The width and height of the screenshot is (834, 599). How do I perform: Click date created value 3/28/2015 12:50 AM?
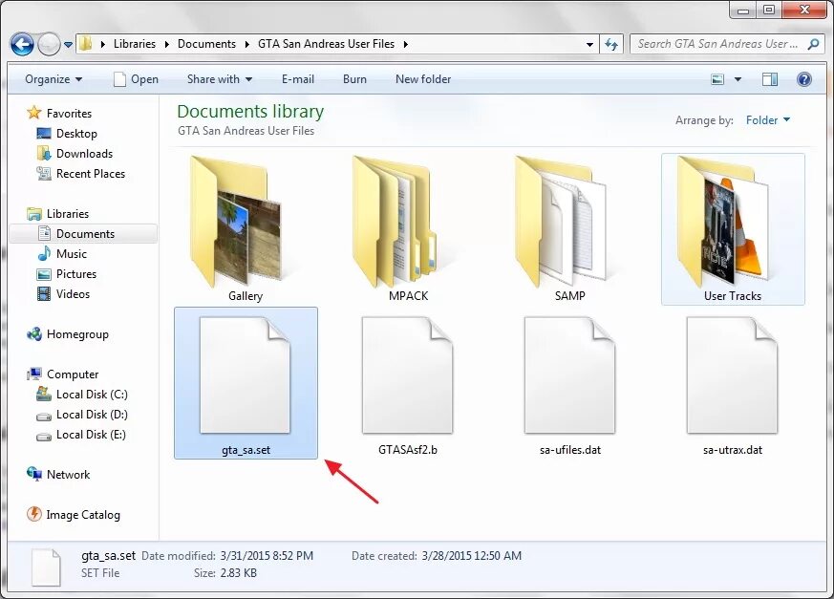471,556
